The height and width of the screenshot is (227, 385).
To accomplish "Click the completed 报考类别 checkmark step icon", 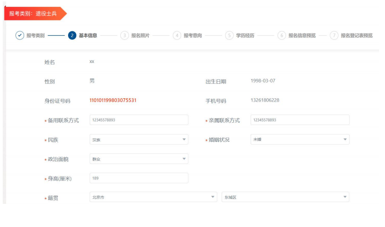I will (20, 35).
